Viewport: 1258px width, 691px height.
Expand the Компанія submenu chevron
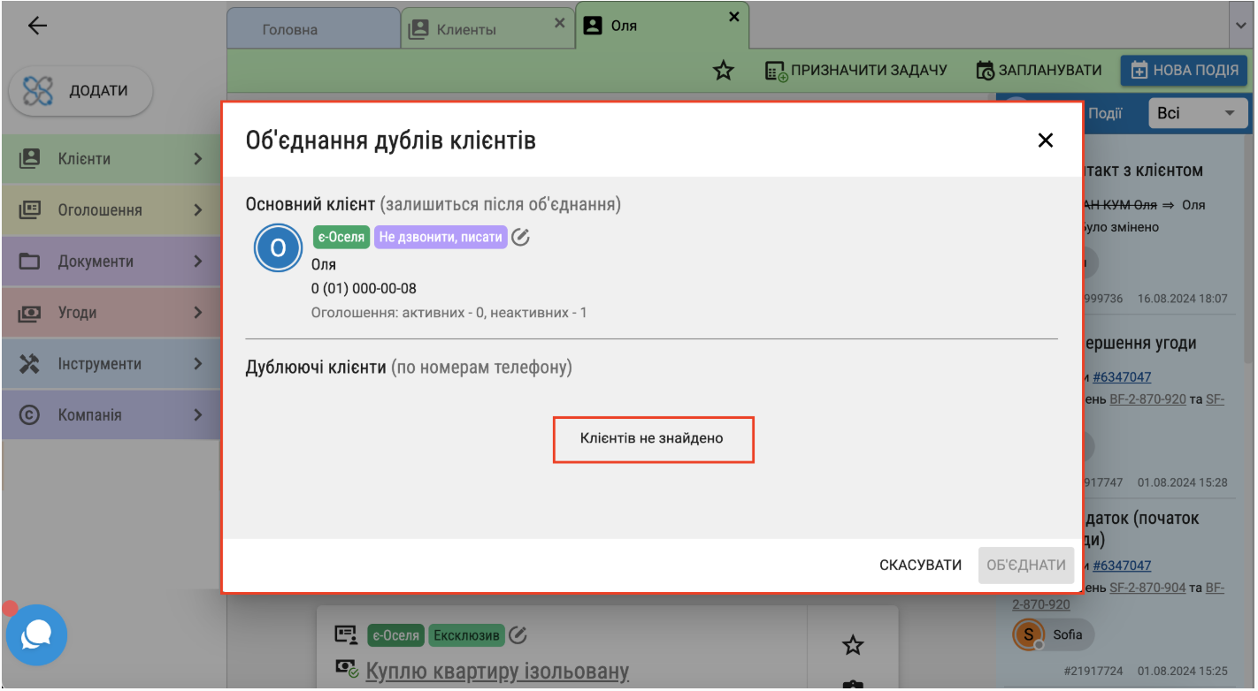pos(198,415)
